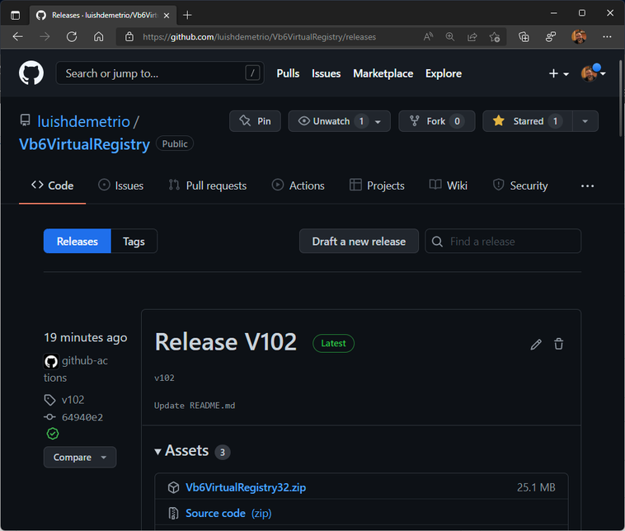Switch to Issues repository tab
The width and height of the screenshot is (625, 531).
tap(120, 186)
